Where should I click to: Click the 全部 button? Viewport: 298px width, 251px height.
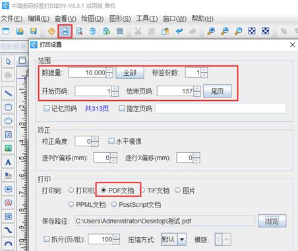tap(130, 72)
